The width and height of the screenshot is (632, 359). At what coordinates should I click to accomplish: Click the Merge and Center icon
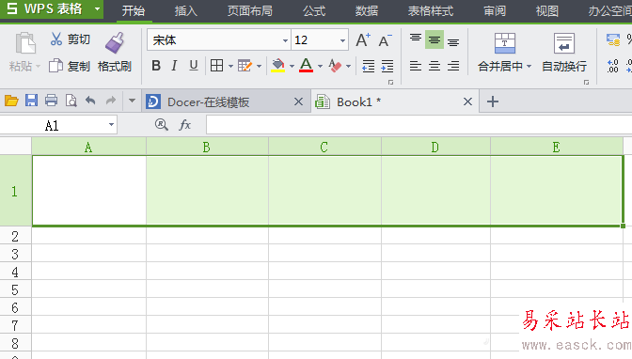[505, 43]
